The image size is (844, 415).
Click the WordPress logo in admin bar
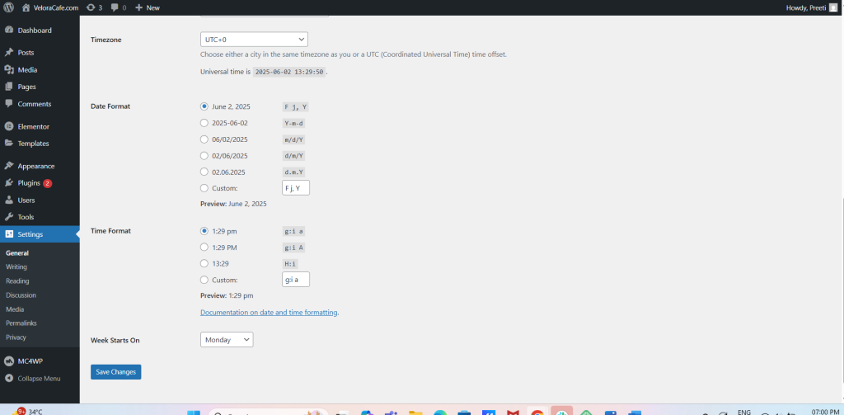tap(8, 7)
